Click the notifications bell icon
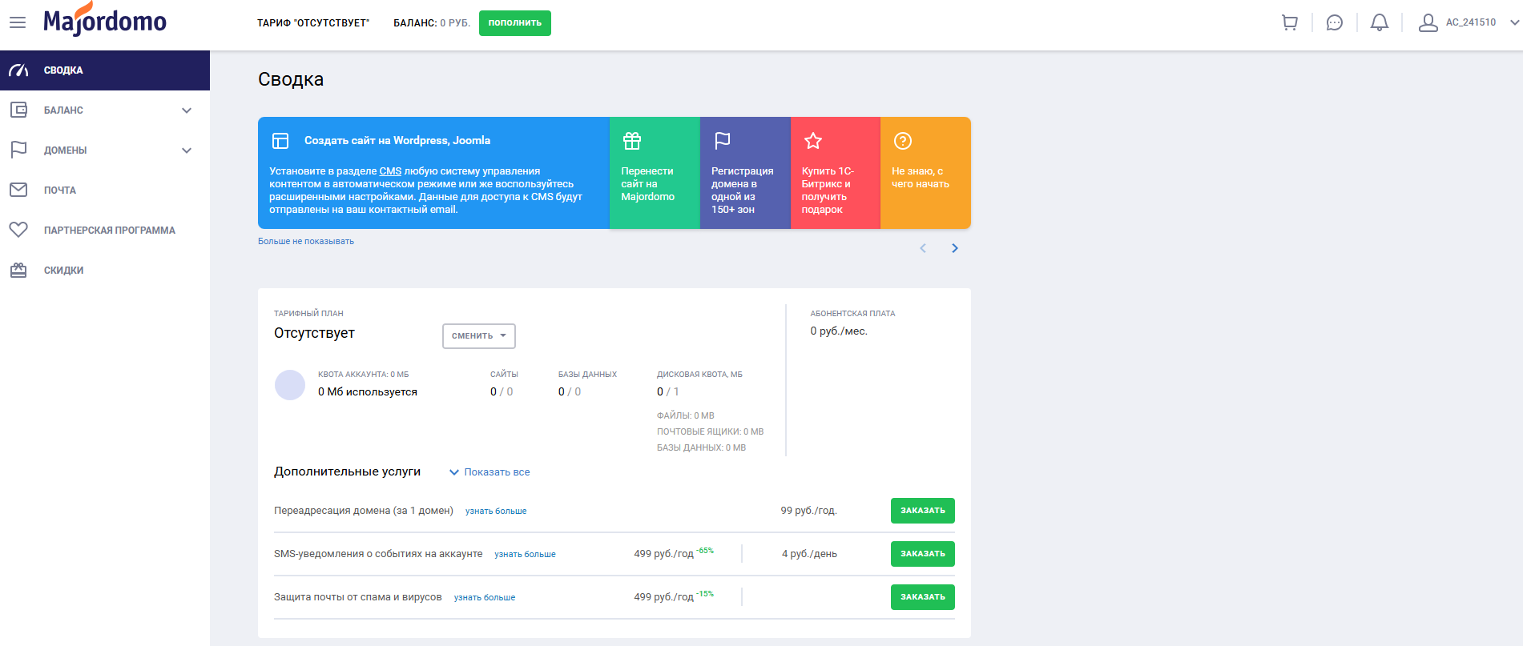 click(1379, 22)
